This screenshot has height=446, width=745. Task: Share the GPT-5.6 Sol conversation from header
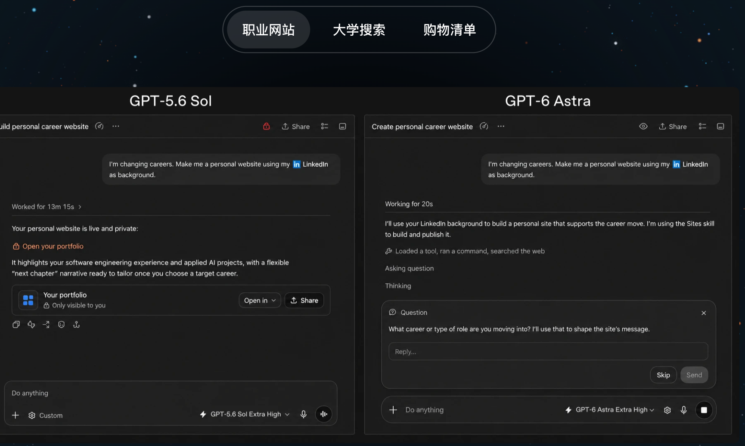pos(296,127)
